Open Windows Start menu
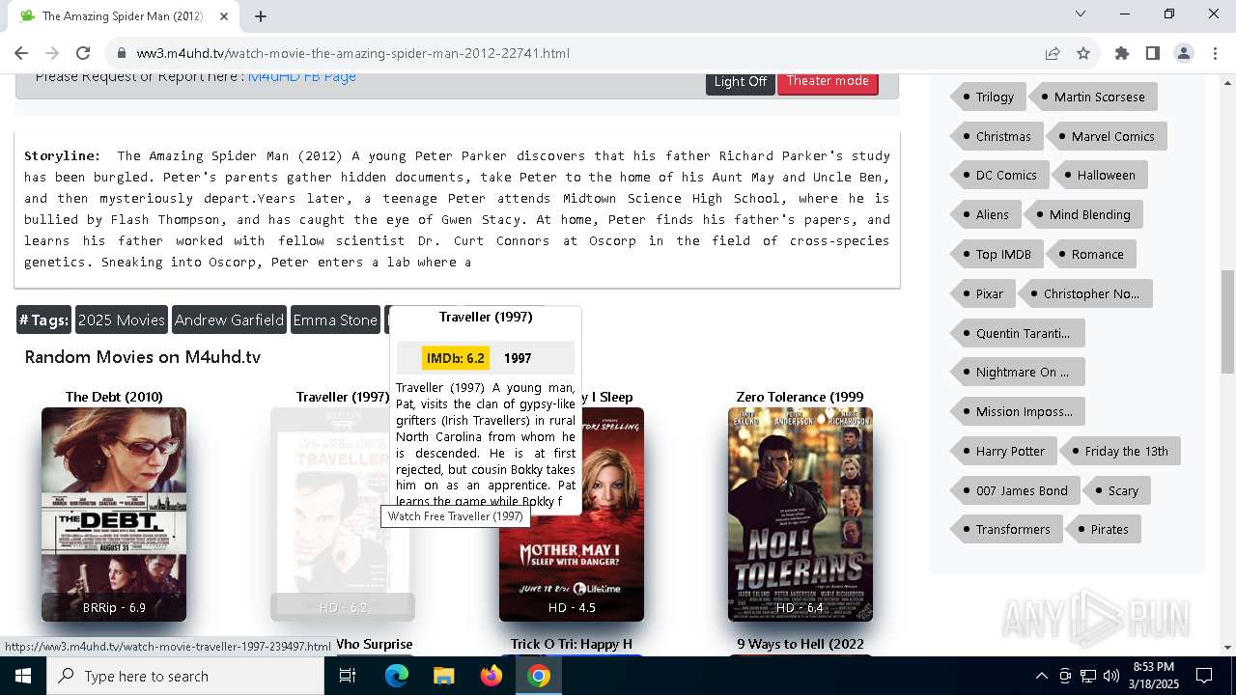Viewport: 1236px width, 695px height. [x=22, y=676]
